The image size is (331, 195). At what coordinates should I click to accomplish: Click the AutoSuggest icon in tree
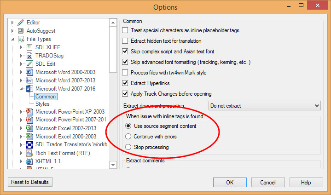(x=21, y=31)
